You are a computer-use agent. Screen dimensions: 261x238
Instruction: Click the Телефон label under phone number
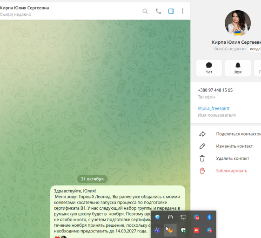click(x=207, y=97)
